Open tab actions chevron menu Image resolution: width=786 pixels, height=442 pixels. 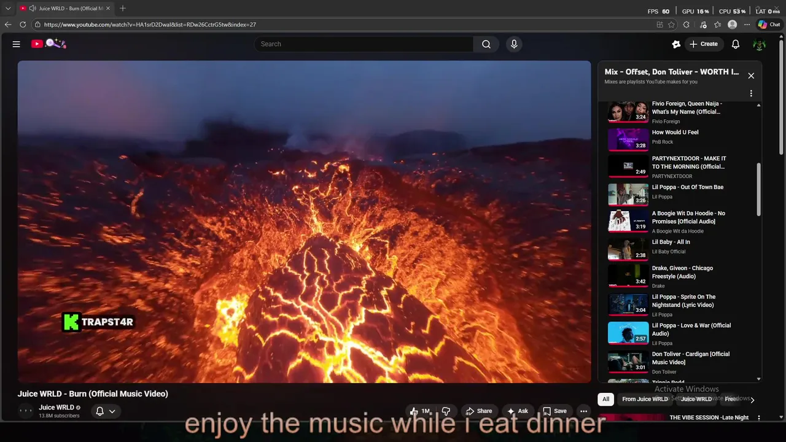8,9
